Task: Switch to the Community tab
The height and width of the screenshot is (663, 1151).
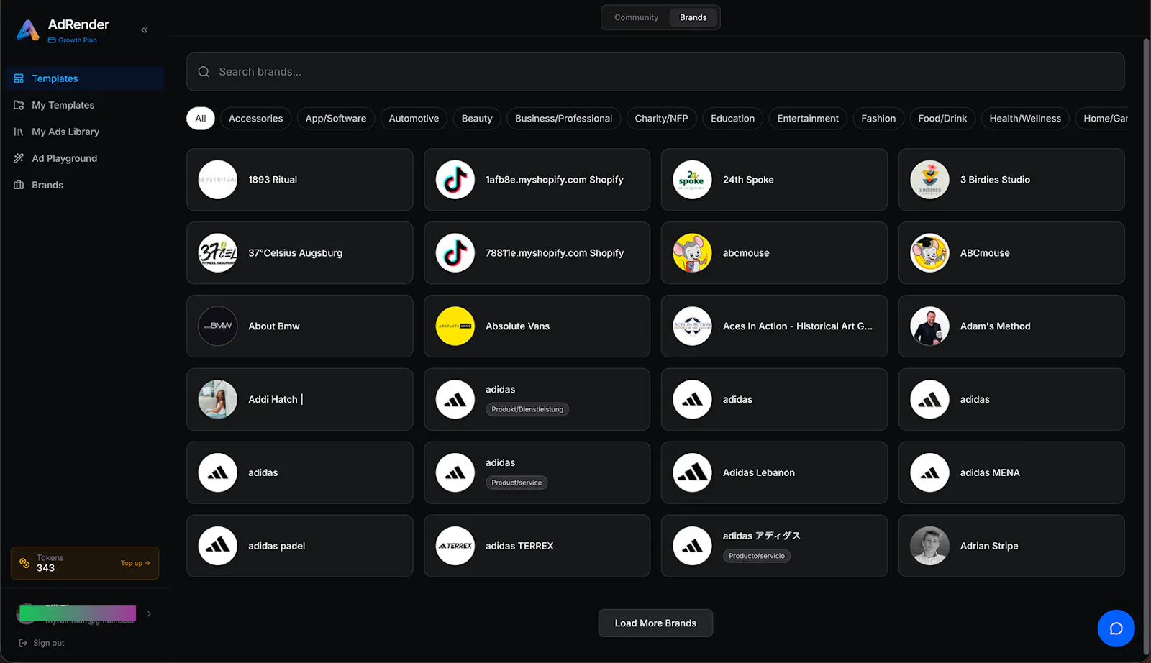Action: coord(636,17)
